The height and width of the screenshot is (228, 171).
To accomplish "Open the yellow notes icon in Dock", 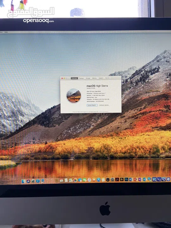I will pos(103,180).
